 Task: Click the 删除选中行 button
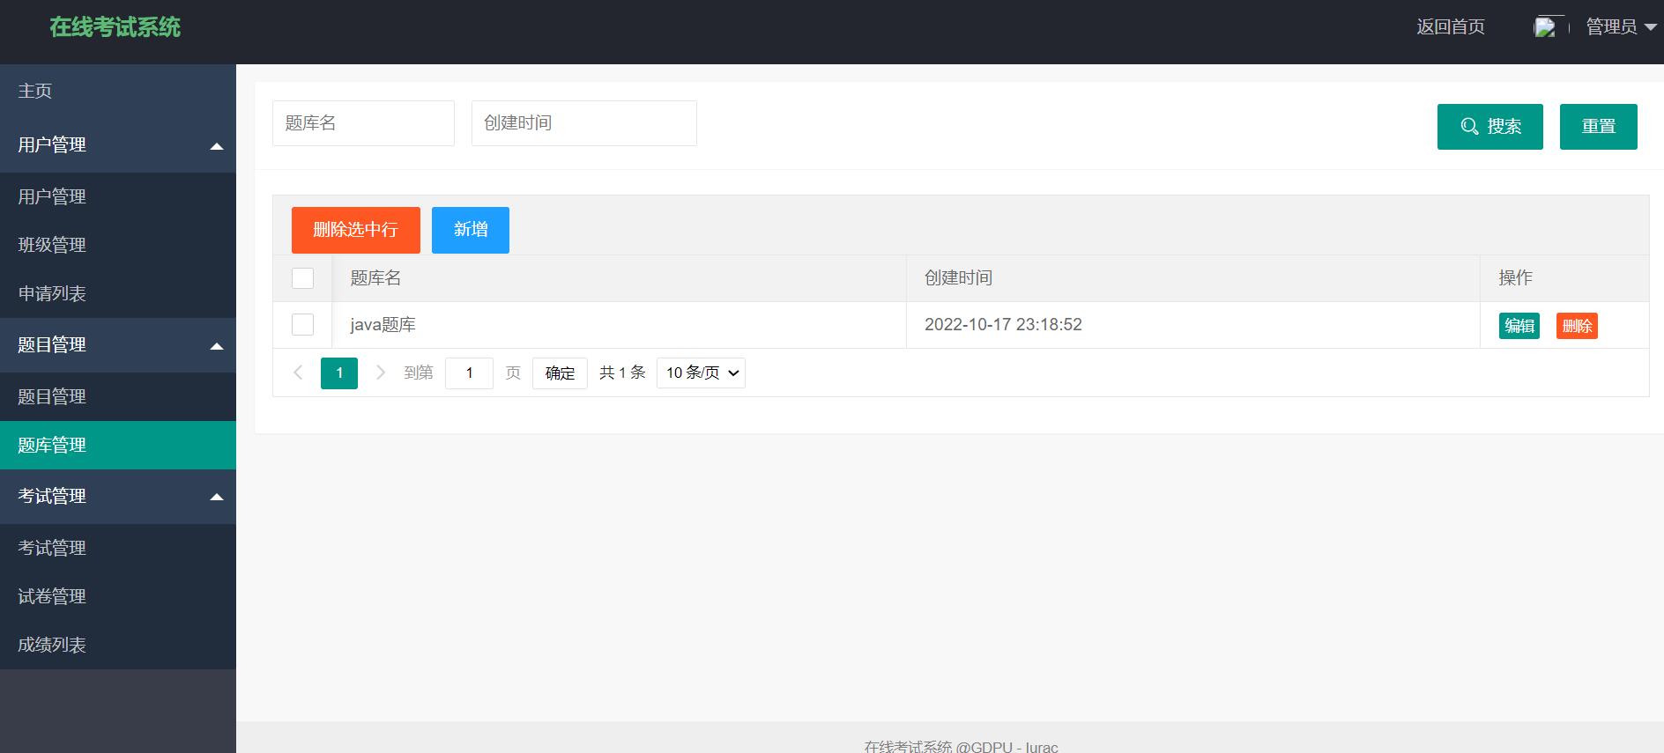coord(355,230)
